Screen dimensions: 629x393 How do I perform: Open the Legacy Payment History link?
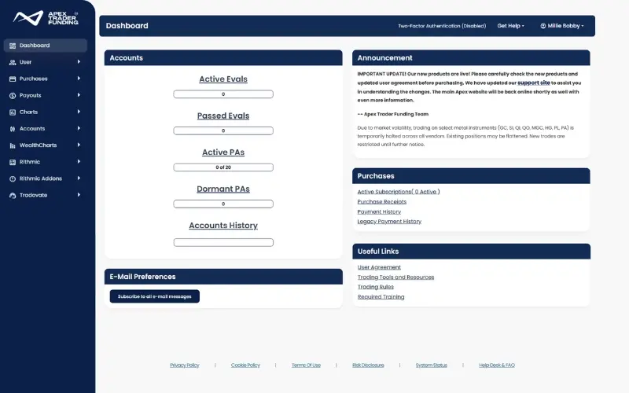click(389, 222)
